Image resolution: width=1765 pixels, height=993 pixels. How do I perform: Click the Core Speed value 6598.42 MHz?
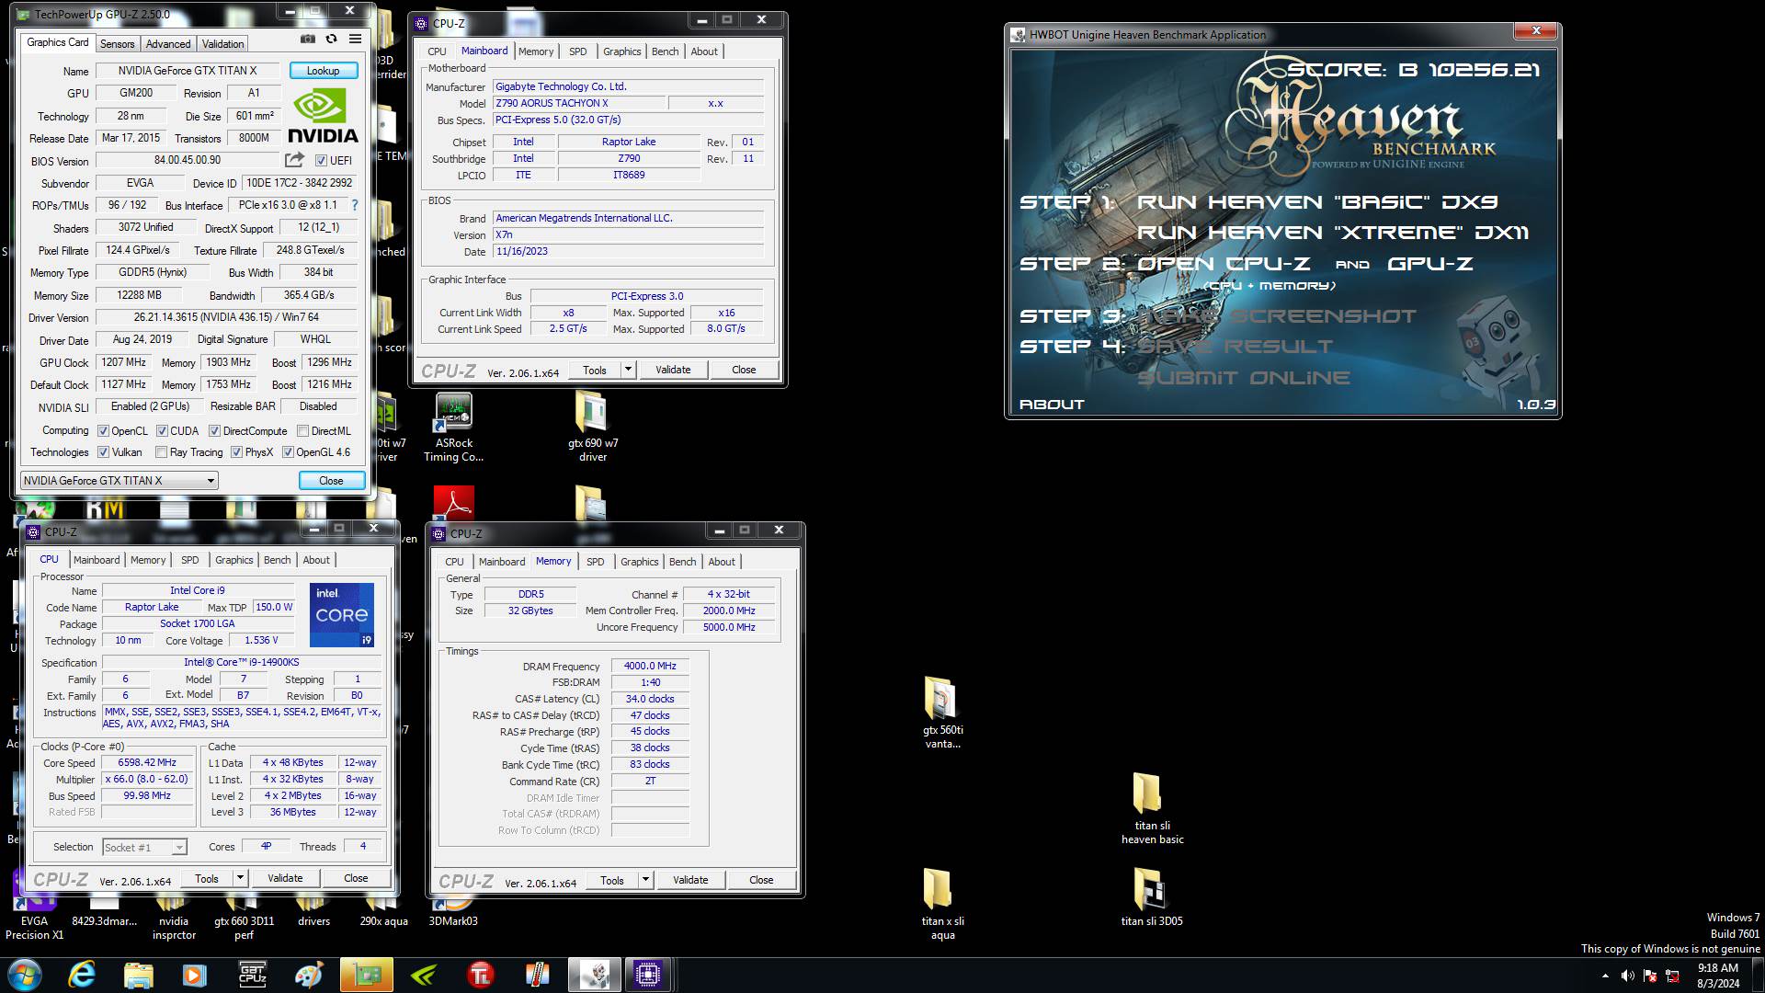click(x=147, y=763)
